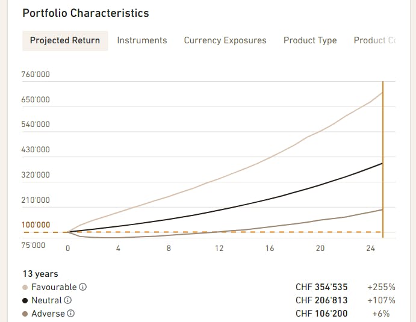The image size is (416, 322).
Task: Click the Neutral CHF 206'813 value
Action: coord(321,300)
